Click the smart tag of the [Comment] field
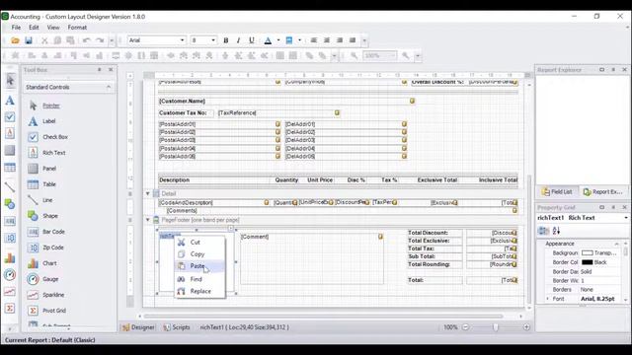Screen dimensions: 632x355 coord(380,237)
